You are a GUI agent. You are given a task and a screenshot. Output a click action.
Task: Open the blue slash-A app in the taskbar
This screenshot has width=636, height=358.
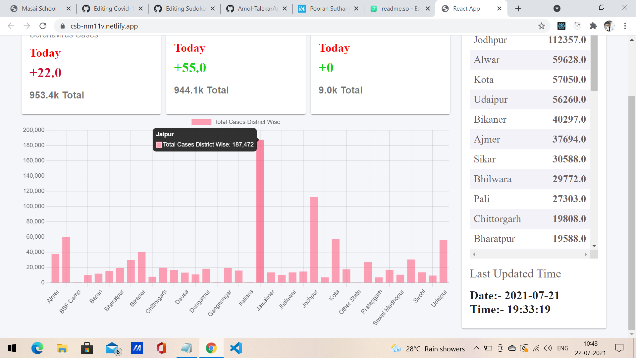136,348
